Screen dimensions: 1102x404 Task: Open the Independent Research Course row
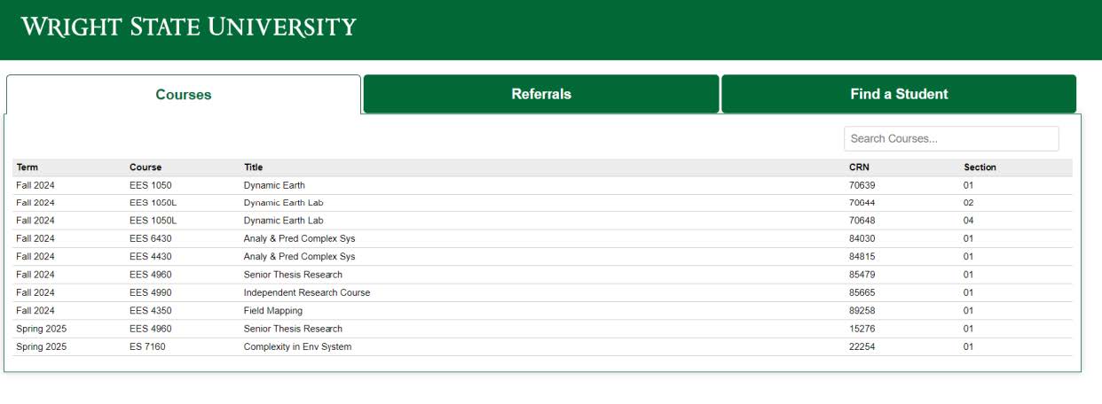[307, 292]
